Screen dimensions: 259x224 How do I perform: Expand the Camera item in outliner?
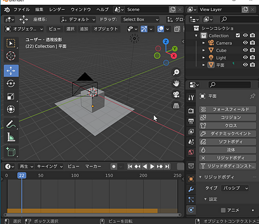(204, 43)
